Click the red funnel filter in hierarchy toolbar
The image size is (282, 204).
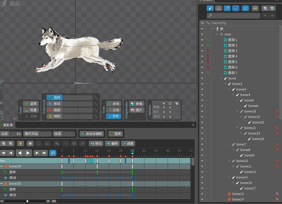click(x=235, y=8)
